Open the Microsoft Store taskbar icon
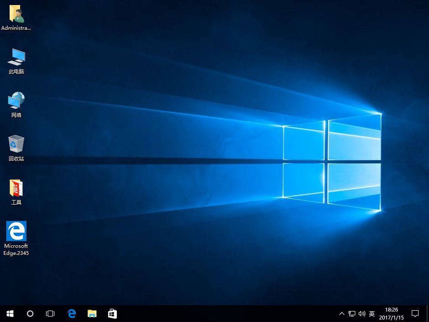 click(112, 313)
